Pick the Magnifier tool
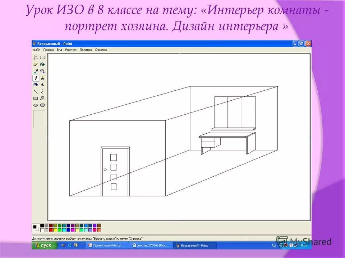 (x=42, y=71)
